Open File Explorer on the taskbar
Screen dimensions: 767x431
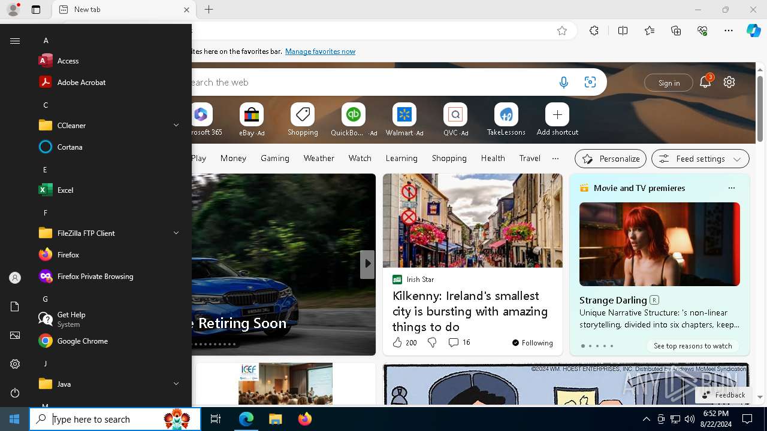pyautogui.click(x=275, y=419)
